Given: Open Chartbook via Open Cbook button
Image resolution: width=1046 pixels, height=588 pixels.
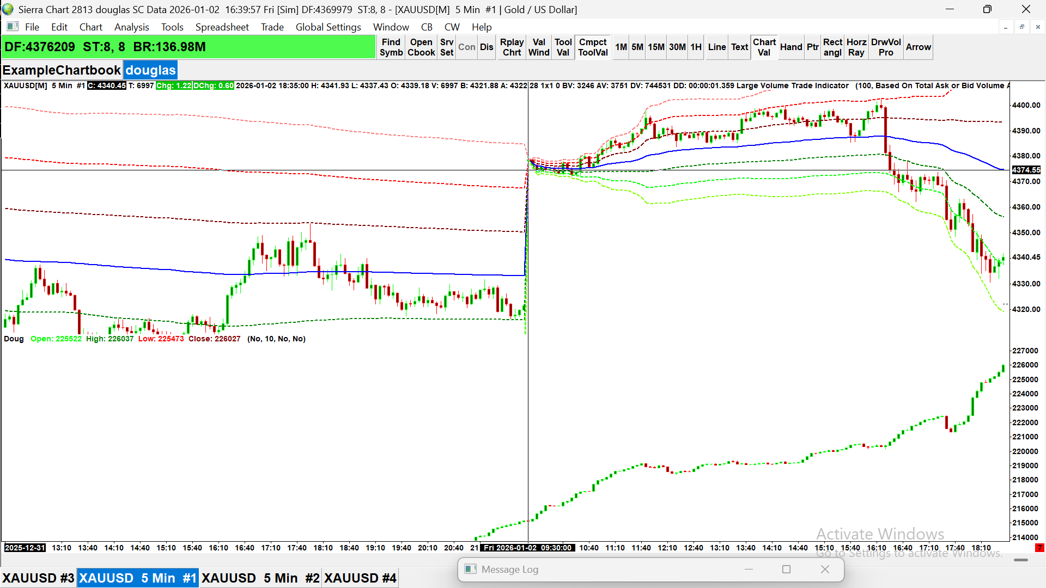Looking at the screenshot, I should (421, 47).
